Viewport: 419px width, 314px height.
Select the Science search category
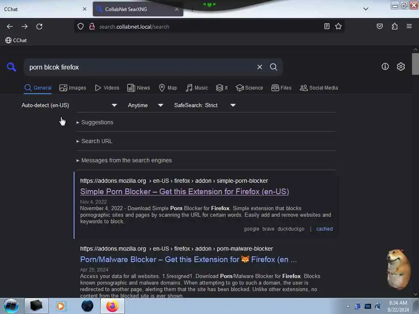(249, 88)
